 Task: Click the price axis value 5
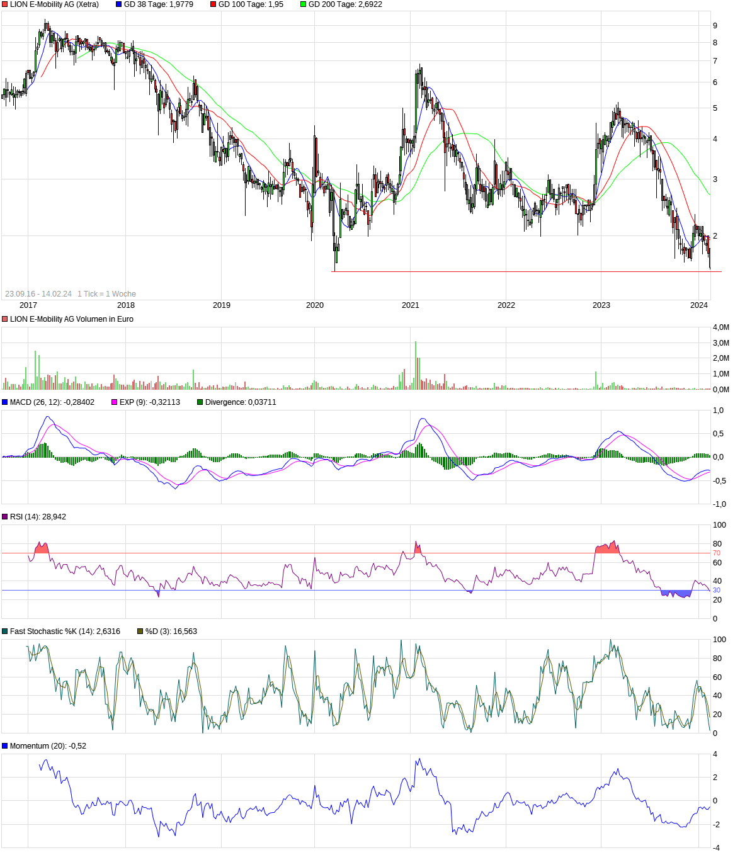[x=715, y=108]
